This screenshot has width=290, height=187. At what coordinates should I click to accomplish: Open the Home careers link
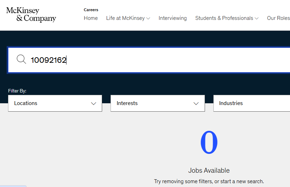click(x=91, y=18)
